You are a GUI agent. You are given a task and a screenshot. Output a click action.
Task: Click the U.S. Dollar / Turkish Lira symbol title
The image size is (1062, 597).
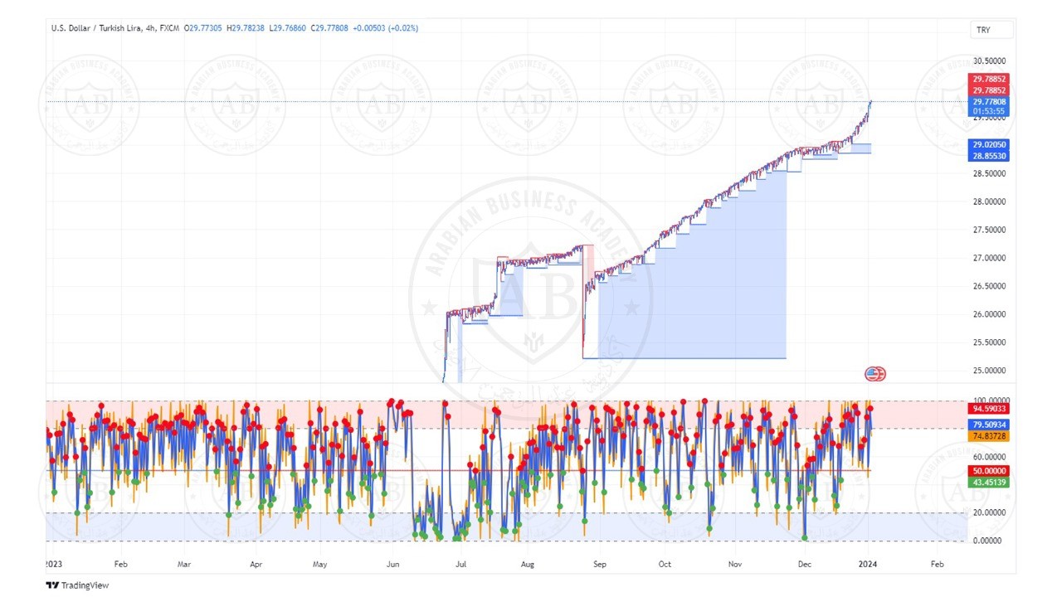tap(98, 28)
